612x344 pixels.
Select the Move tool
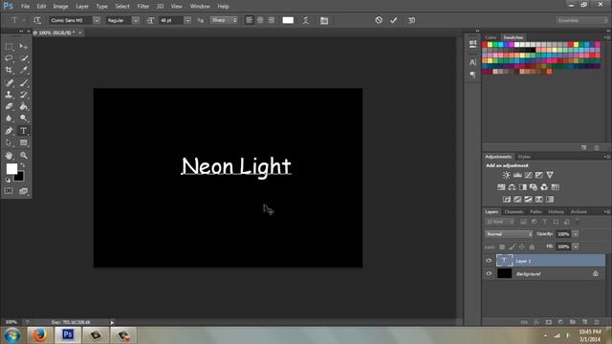pos(23,47)
